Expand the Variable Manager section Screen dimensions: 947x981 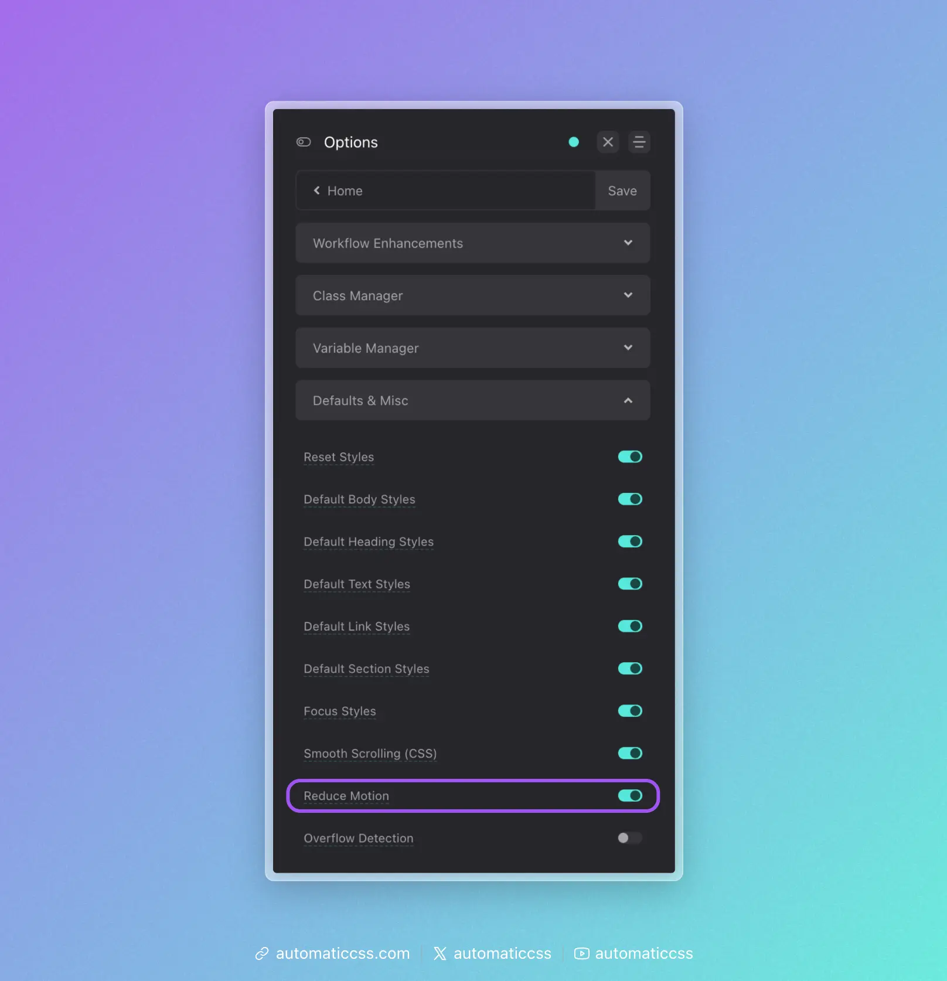(x=472, y=348)
